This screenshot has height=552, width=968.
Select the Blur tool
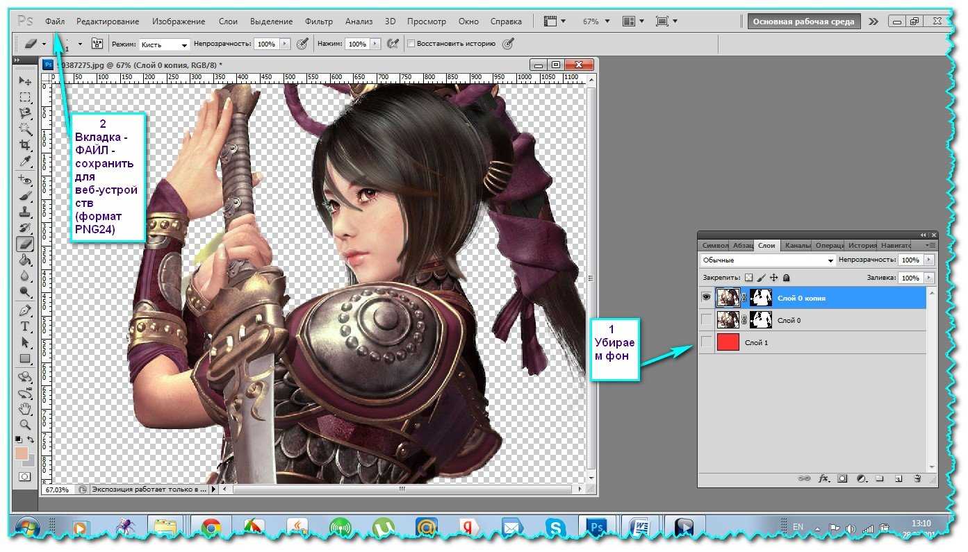tap(25, 276)
